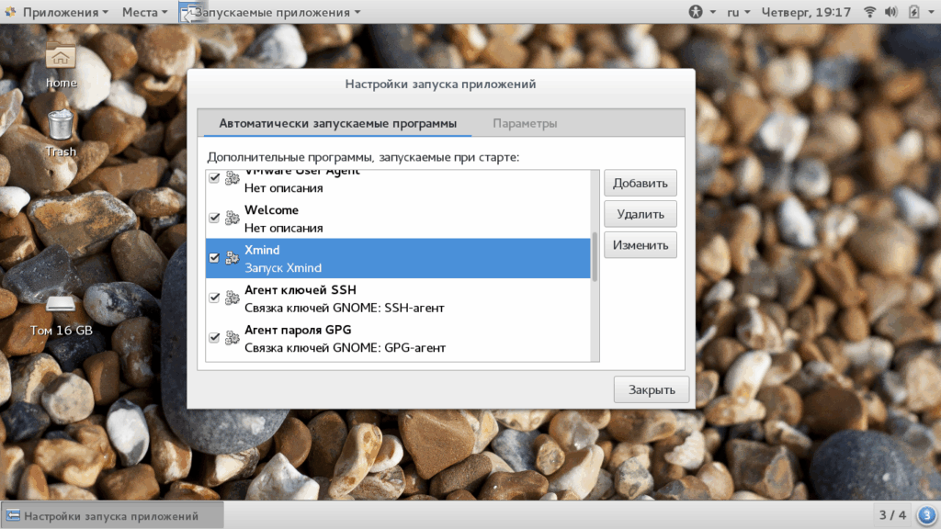This screenshot has height=529, width=941.
Task: Click the gear icon of Welcome entry
Action: point(232,218)
